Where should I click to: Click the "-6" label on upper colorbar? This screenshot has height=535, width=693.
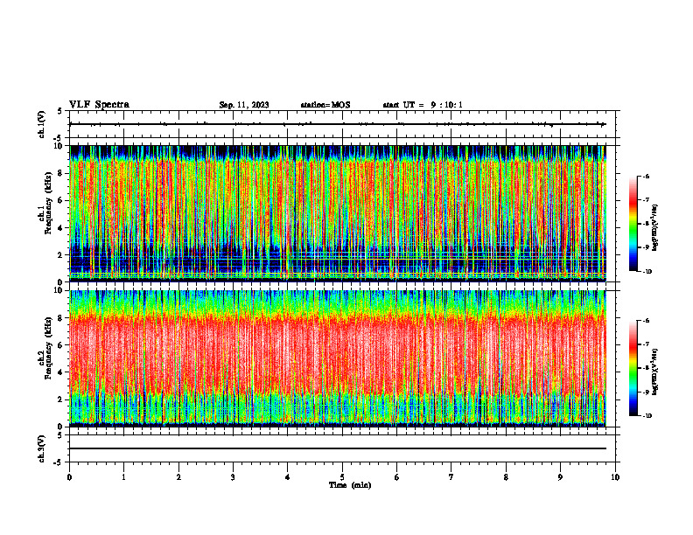646,176
